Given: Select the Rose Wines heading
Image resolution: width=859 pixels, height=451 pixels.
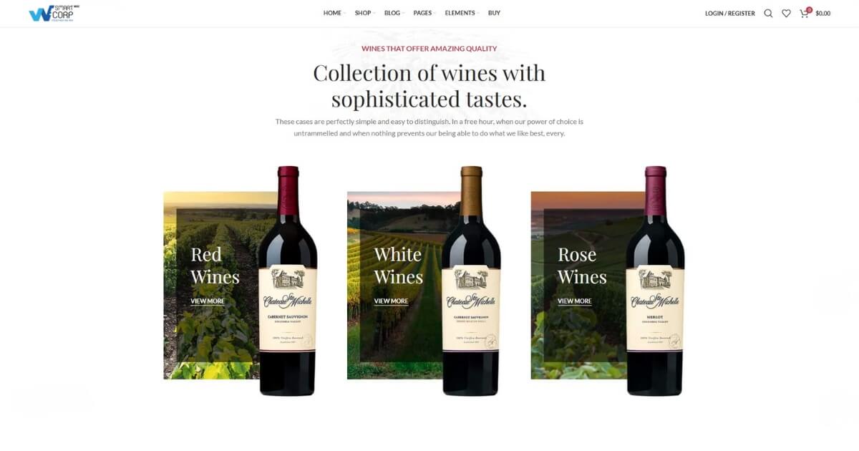Looking at the screenshot, I should pos(582,266).
